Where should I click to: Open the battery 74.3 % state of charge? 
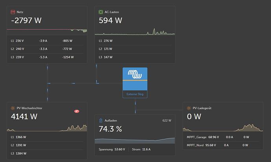point(110,129)
